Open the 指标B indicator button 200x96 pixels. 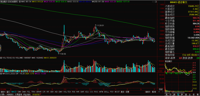[148, 92]
